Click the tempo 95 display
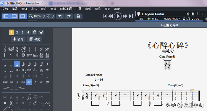The height and width of the screenshot is (111, 207). (195, 19)
